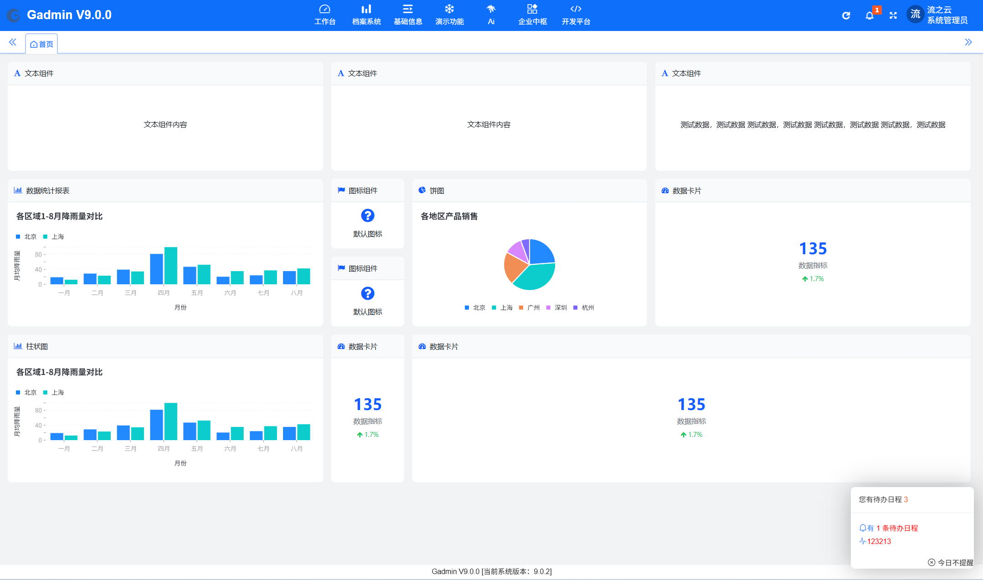Toggle 北京 legend in pie chart
Screen dimensions: 983x580
pos(475,308)
